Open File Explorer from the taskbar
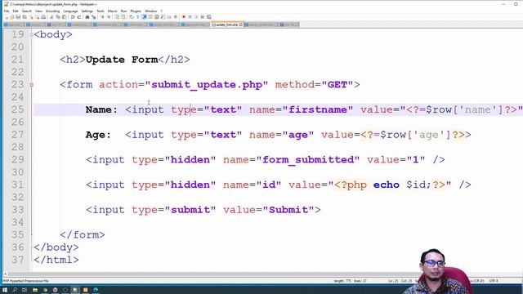This screenshot has width=523, height=294. [x=34, y=290]
